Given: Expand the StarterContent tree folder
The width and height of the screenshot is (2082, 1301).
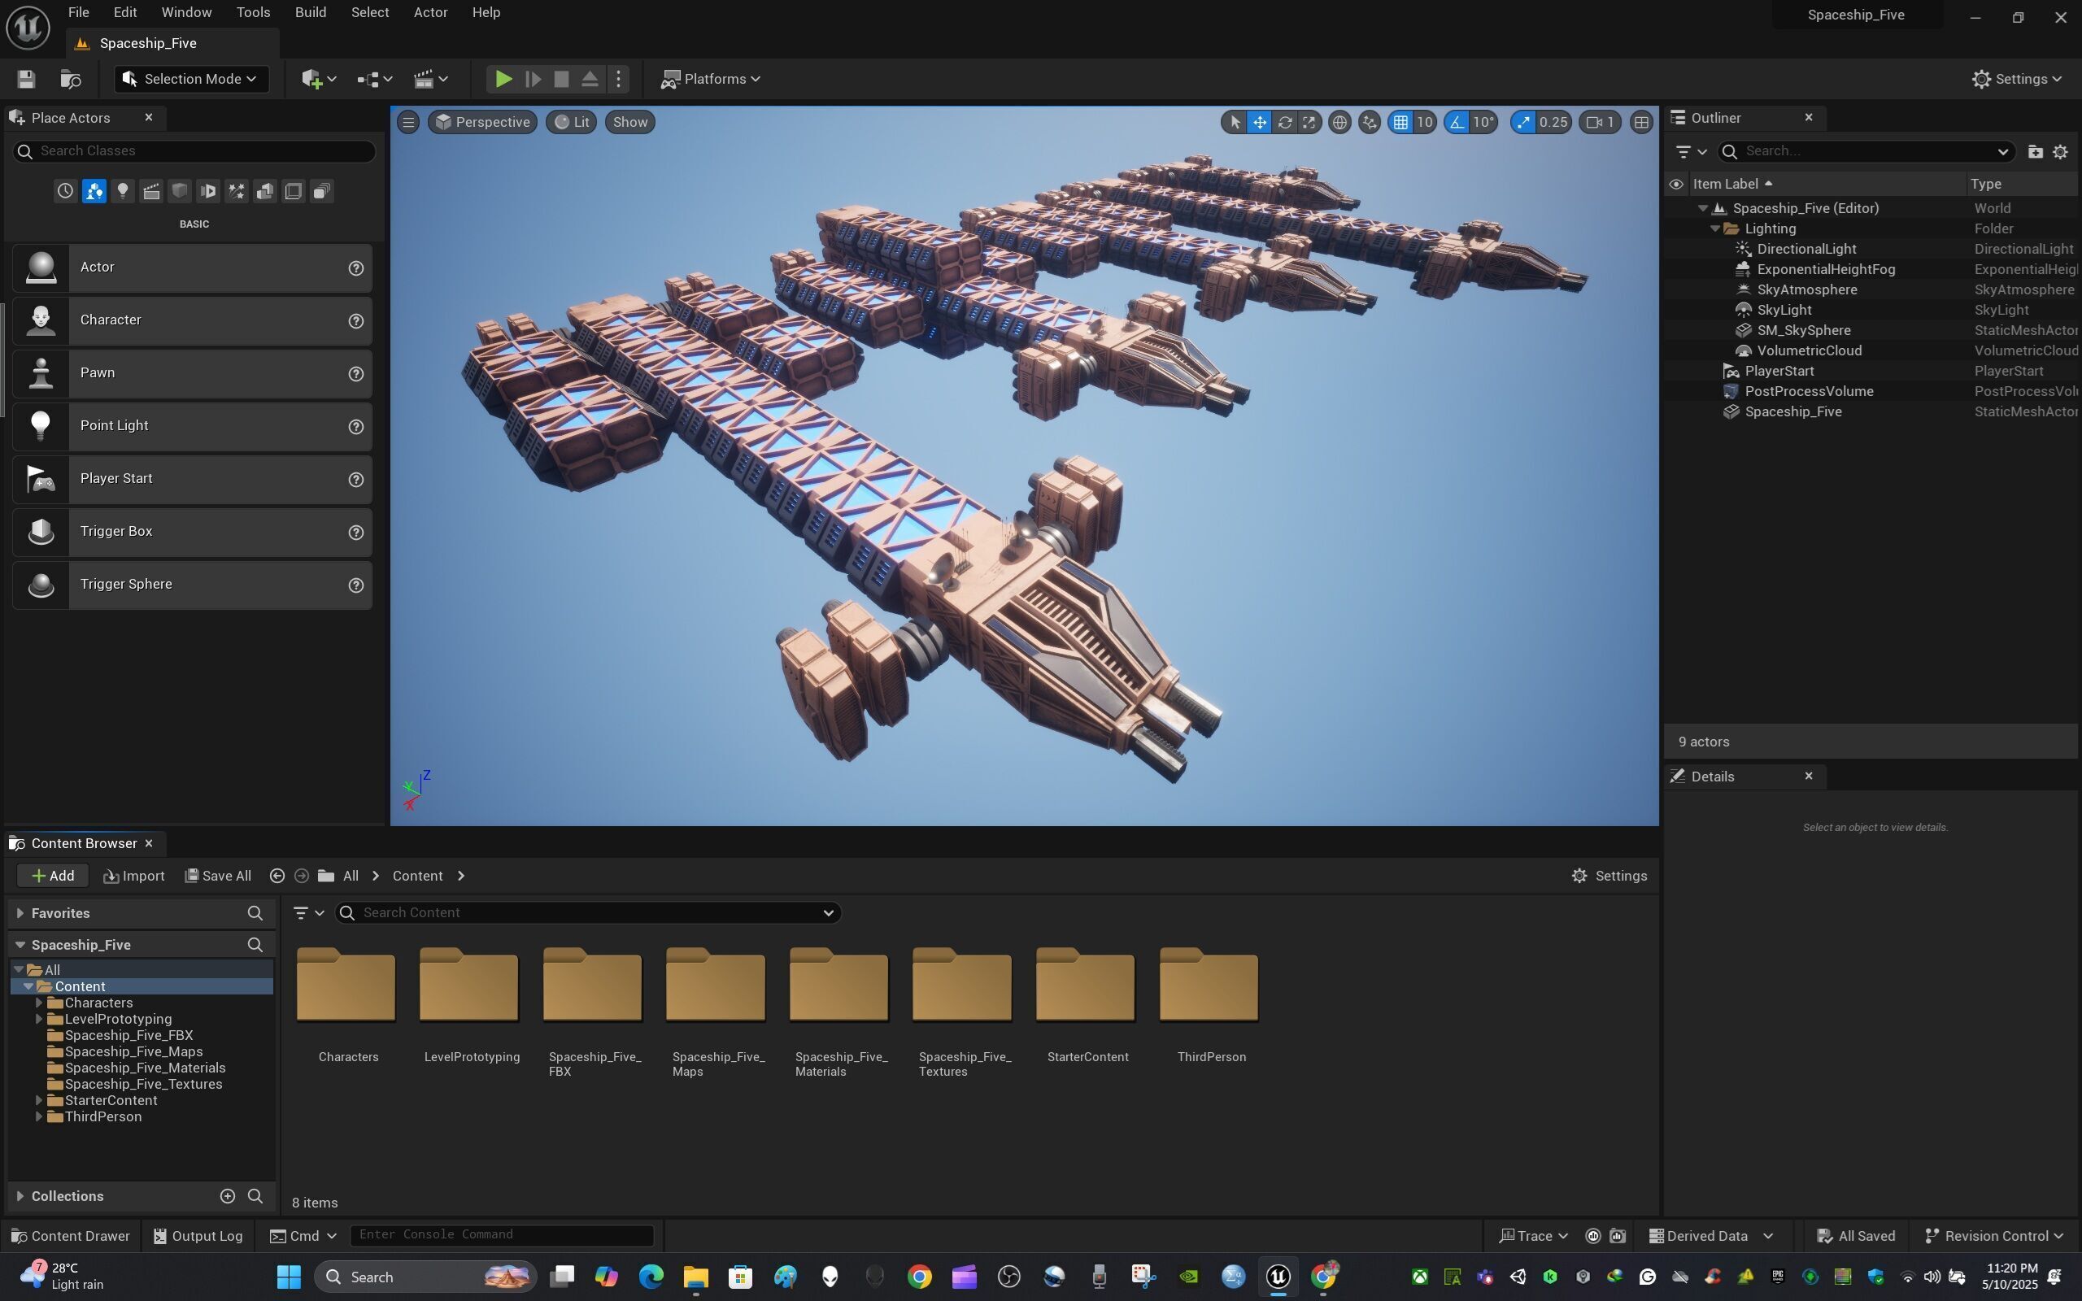Looking at the screenshot, I should [39, 1100].
